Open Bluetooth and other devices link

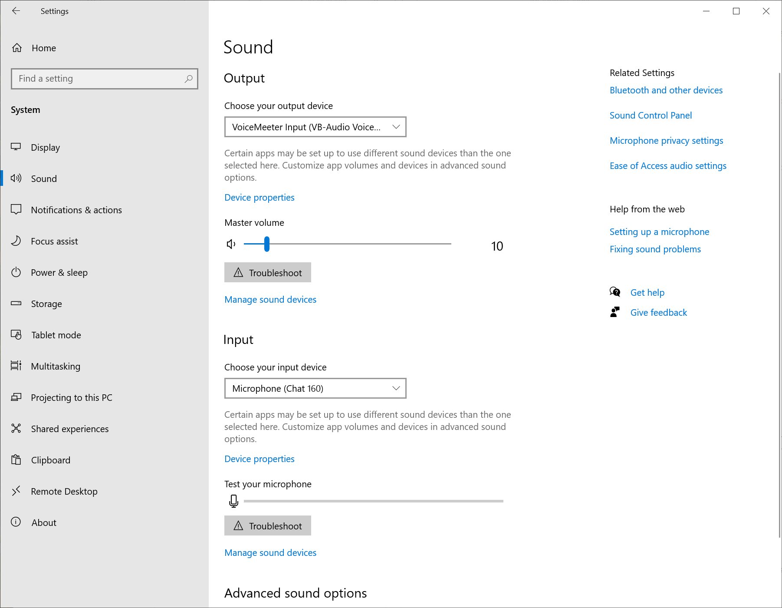click(666, 90)
